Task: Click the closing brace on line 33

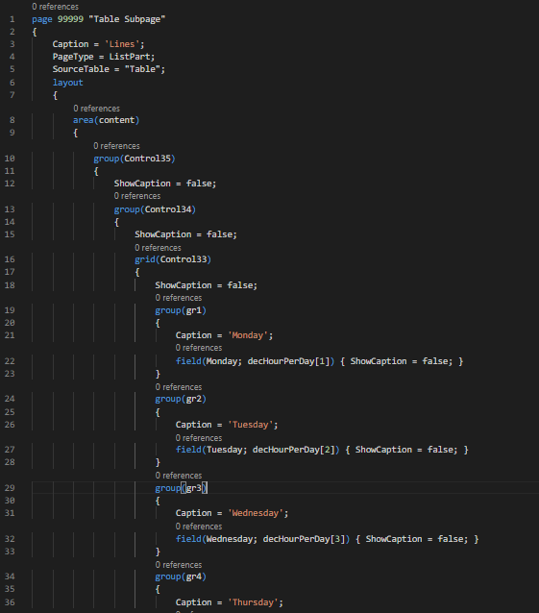Action: coord(158,552)
